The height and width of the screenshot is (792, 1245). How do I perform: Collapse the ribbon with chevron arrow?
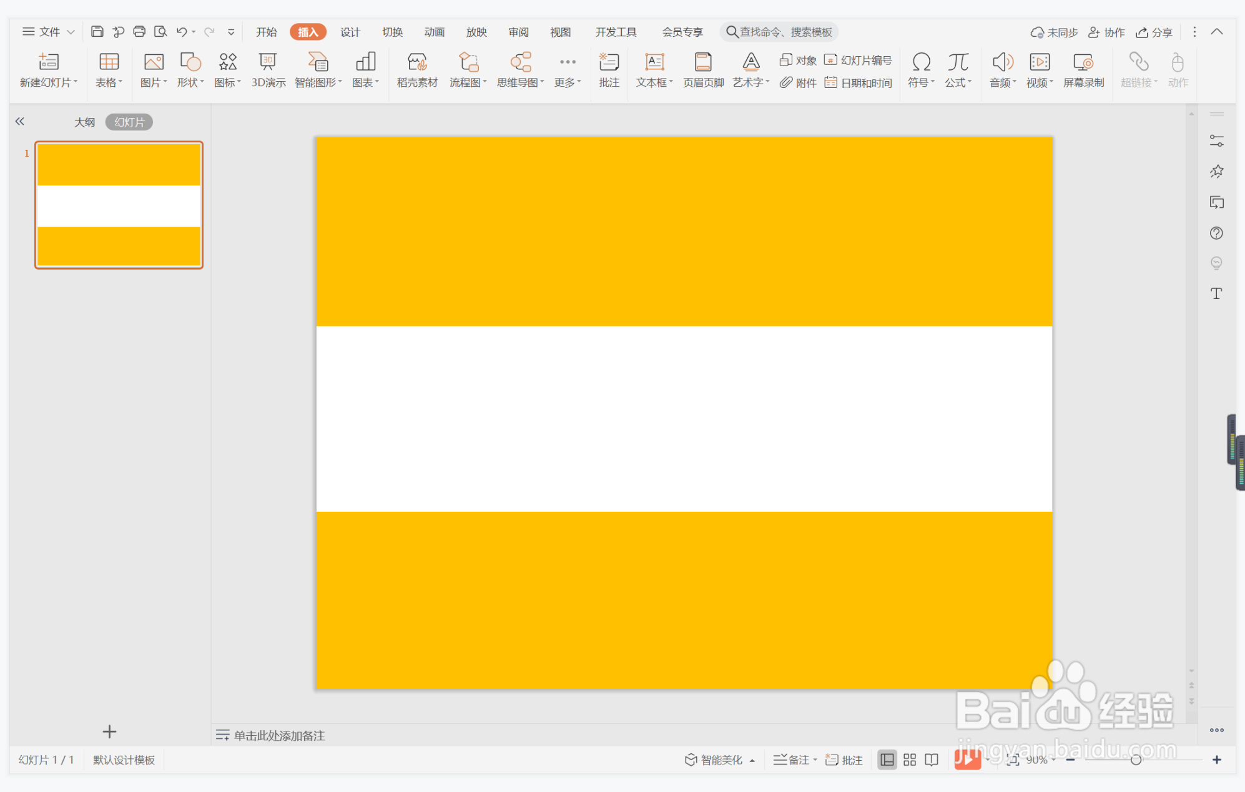tap(1216, 32)
